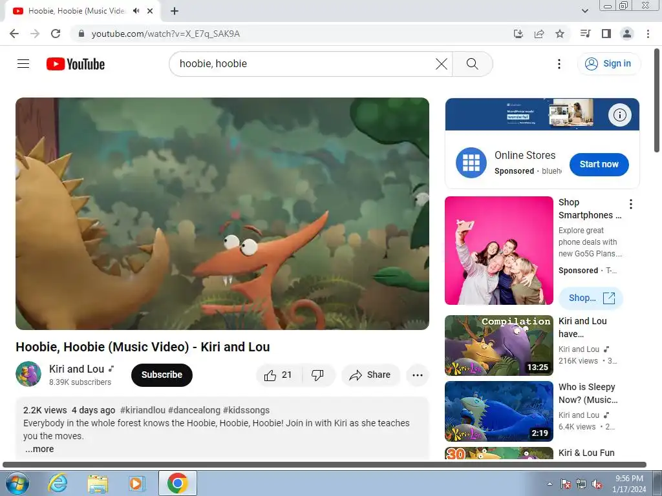Share the Hoobie, Hoobie video
The width and height of the screenshot is (662, 496).
(370, 375)
